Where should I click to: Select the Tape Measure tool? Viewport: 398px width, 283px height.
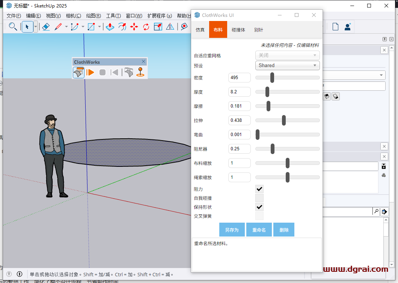tap(184, 27)
